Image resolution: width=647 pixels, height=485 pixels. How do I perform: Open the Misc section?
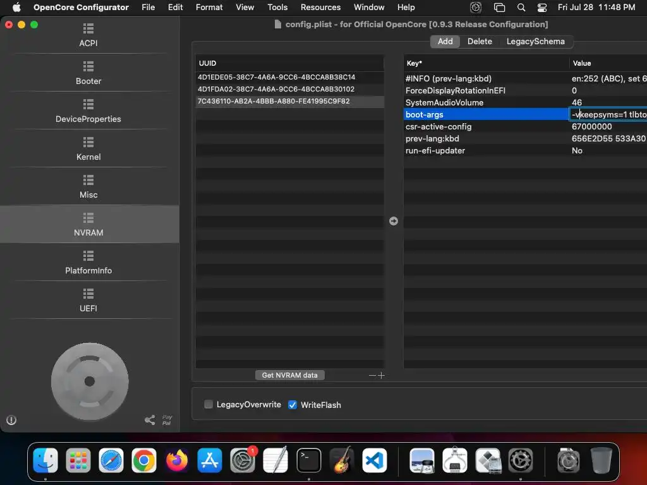(x=88, y=187)
